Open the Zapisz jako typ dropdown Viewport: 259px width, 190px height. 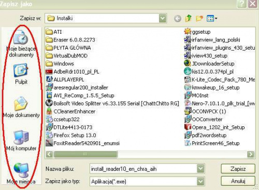[x=200, y=181]
